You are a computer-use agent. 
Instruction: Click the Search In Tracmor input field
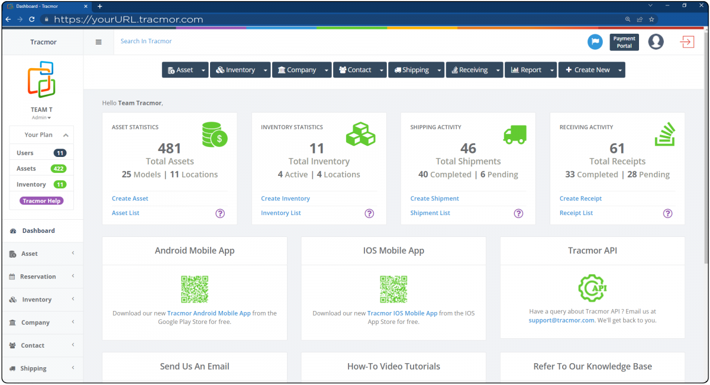coord(146,41)
